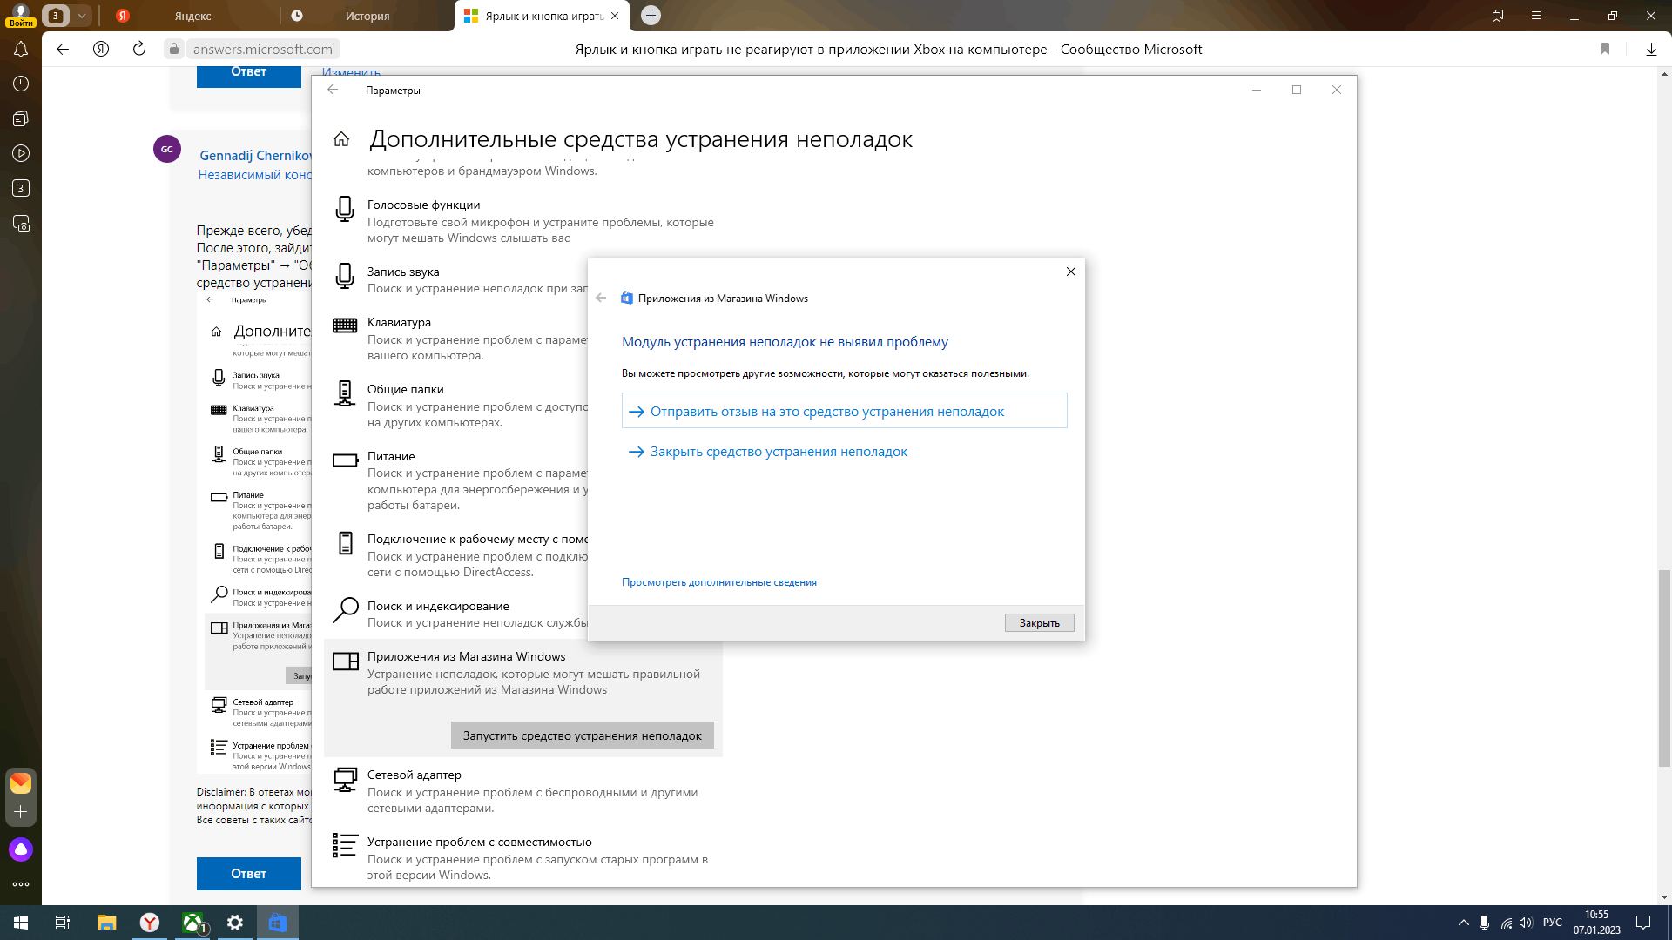Add a sidebar app with plus icon
This screenshot has width=1672, height=940.
click(x=21, y=812)
